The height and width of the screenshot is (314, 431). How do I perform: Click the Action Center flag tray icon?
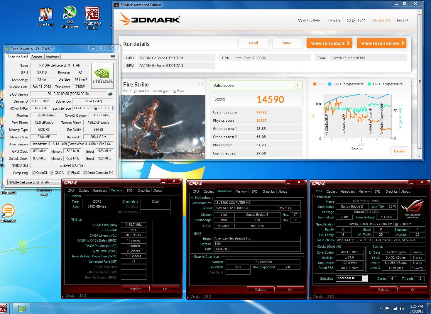pyautogui.click(x=387, y=308)
